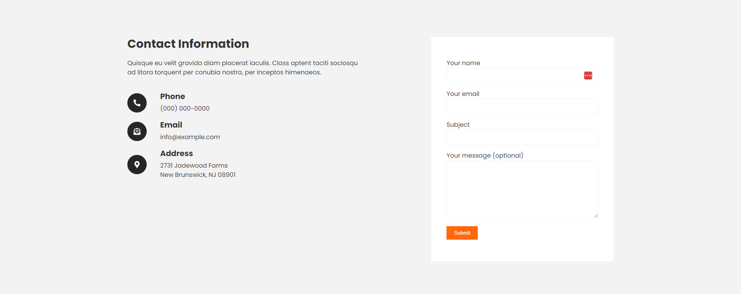Click the round email envelope icon
This screenshot has width=741, height=294.
point(137,131)
